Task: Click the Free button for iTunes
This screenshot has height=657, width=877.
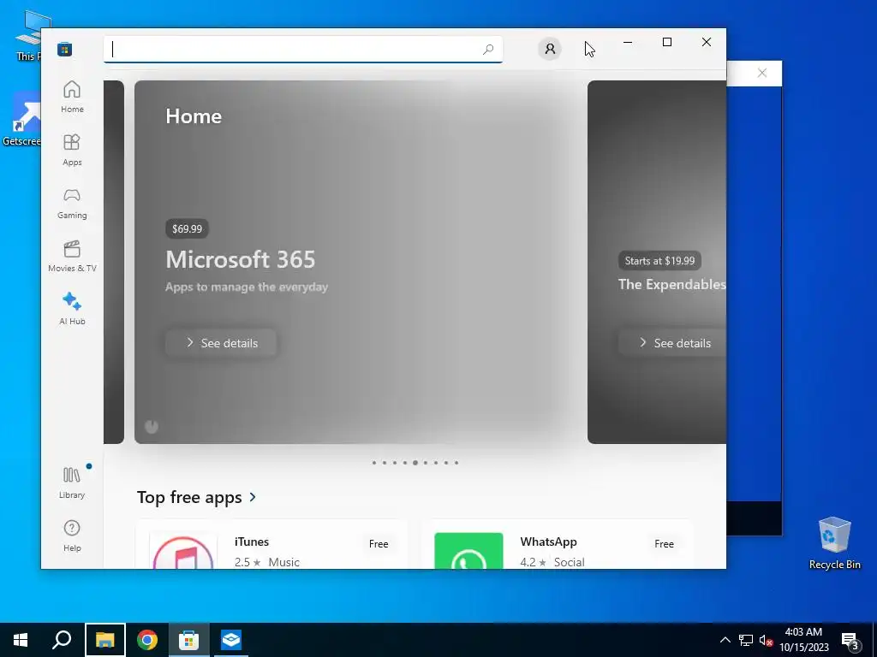Action: (x=379, y=543)
